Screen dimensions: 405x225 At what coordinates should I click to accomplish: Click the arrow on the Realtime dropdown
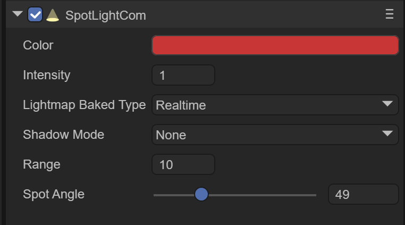click(x=387, y=105)
